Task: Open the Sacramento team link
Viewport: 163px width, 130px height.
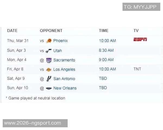Action: click(x=64, y=60)
